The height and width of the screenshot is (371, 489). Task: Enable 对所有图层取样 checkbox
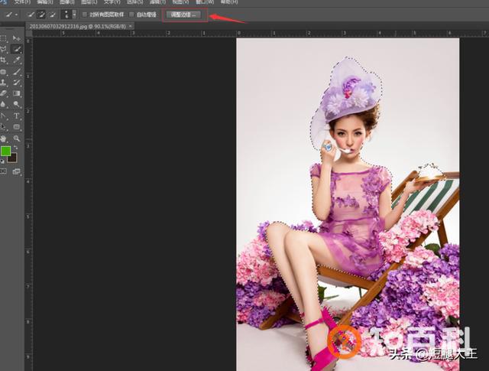[84, 15]
